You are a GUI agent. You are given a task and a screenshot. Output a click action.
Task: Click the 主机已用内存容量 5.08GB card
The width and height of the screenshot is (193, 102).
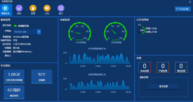pos(14,76)
